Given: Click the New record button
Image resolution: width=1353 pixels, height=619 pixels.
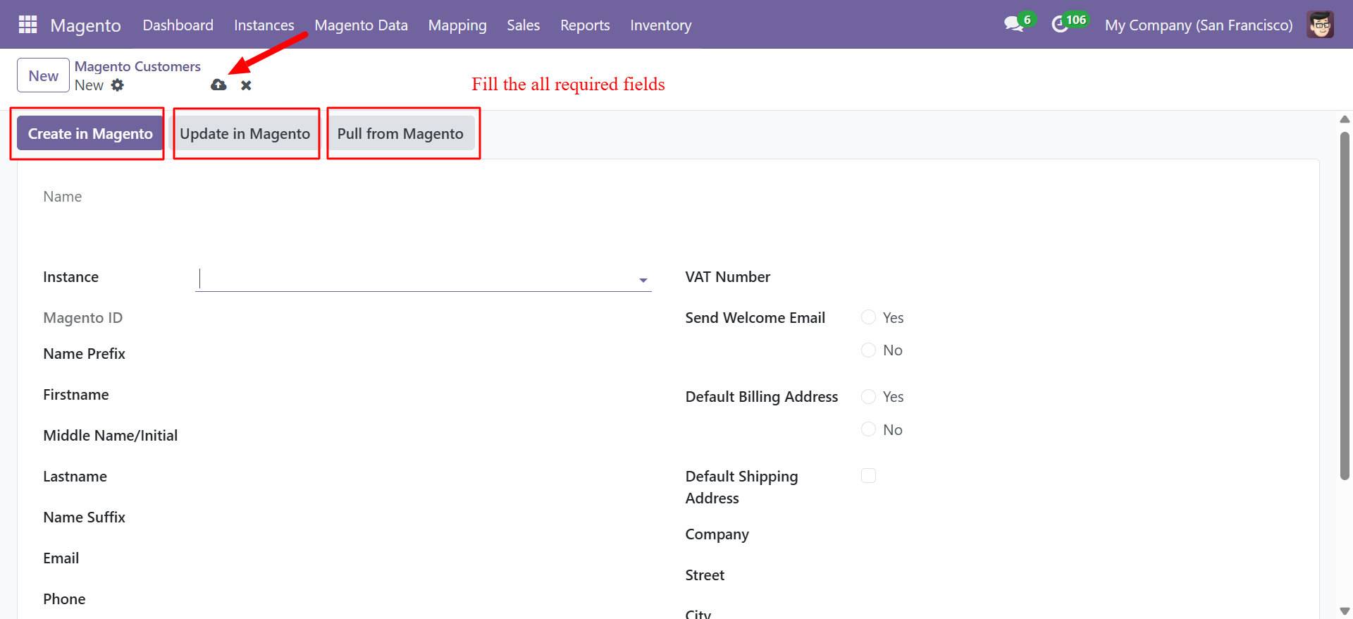Looking at the screenshot, I should pos(43,75).
